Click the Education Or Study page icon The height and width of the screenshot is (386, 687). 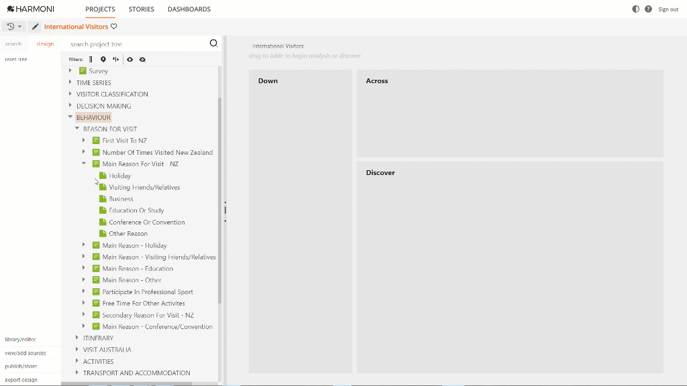click(x=103, y=210)
